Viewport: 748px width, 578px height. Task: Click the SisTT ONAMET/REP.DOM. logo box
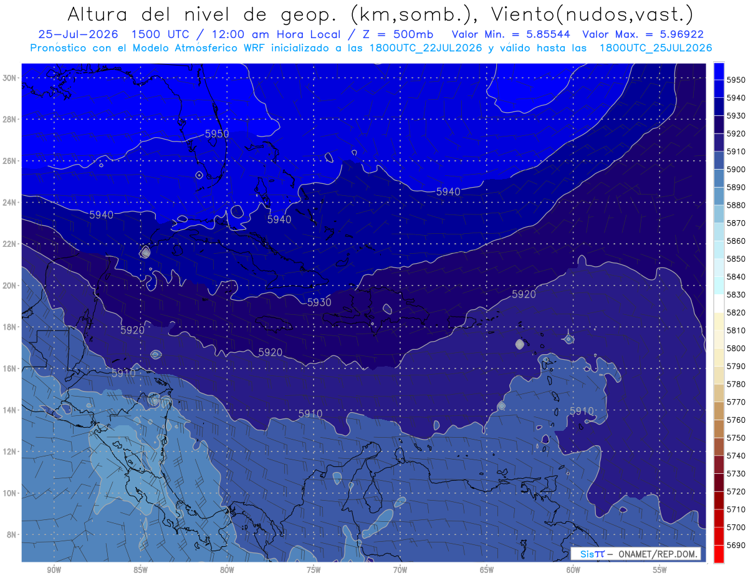(x=635, y=554)
